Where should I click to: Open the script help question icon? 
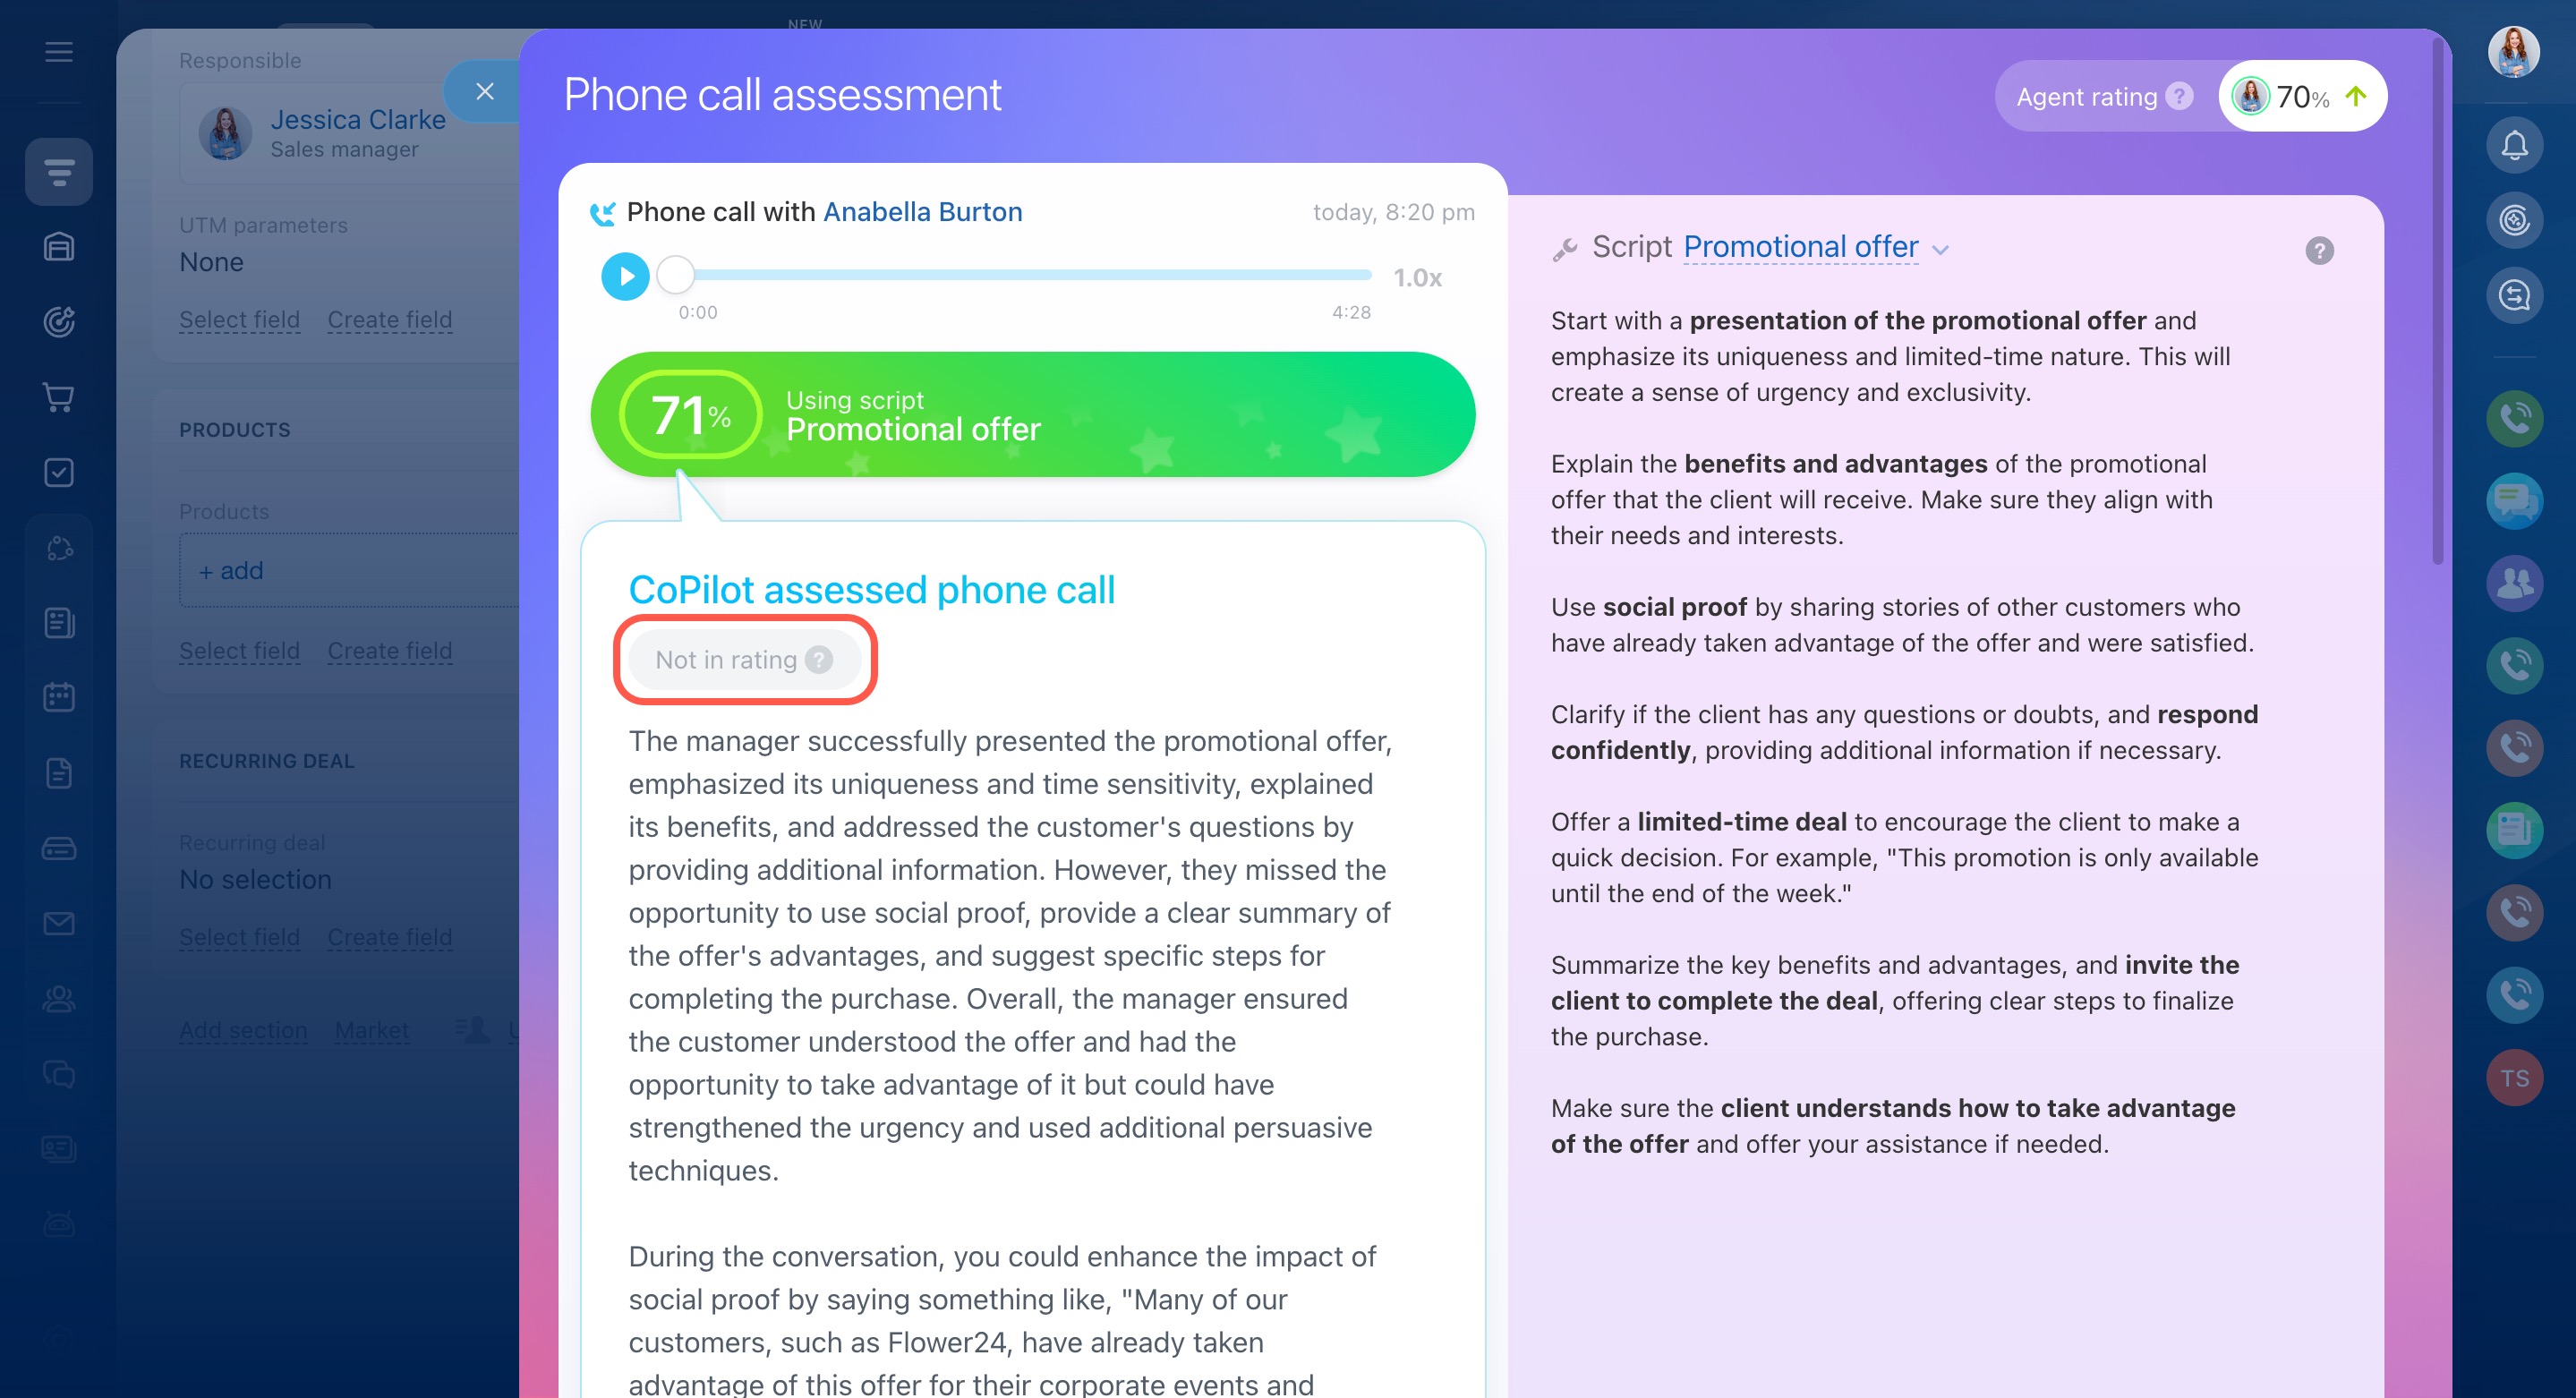click(x=2319, y=250)
